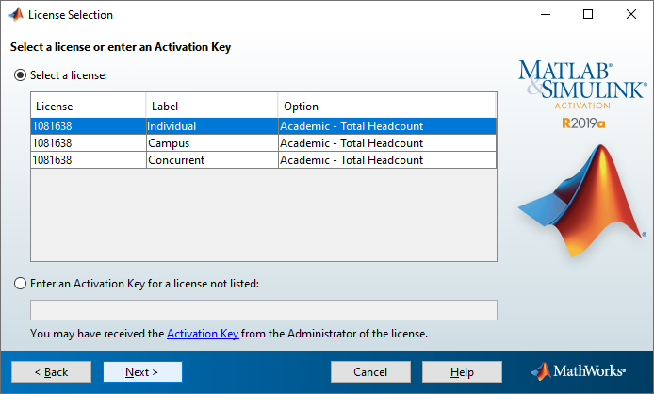Choose the "Enter an Activation Key" radio option
This screenshot has height=394, width=654.
[x=20, y=283]
